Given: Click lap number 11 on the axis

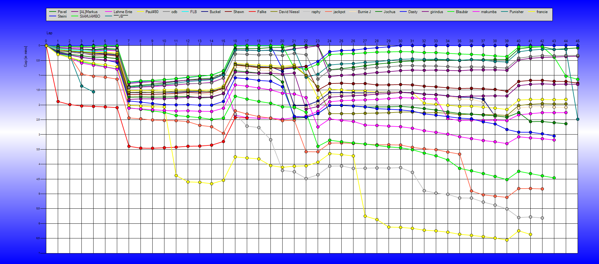Looking at the screenshot, I should (x=176, y=41).
